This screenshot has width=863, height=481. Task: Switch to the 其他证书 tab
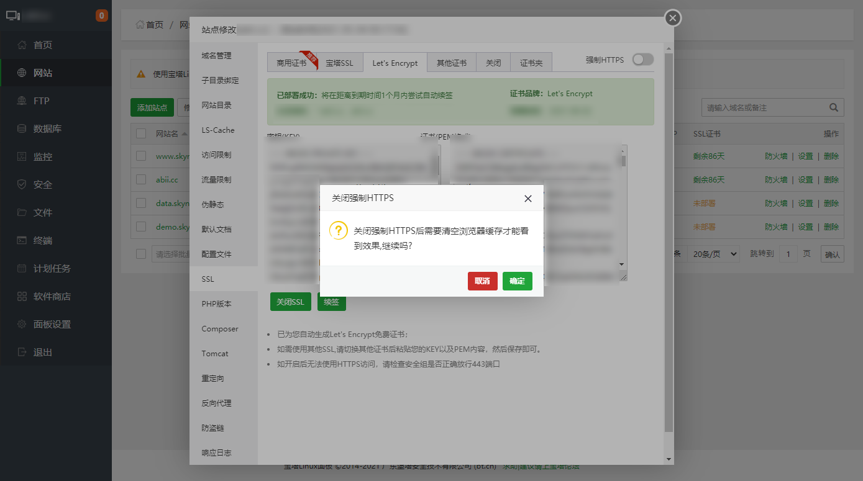point(452,63)
